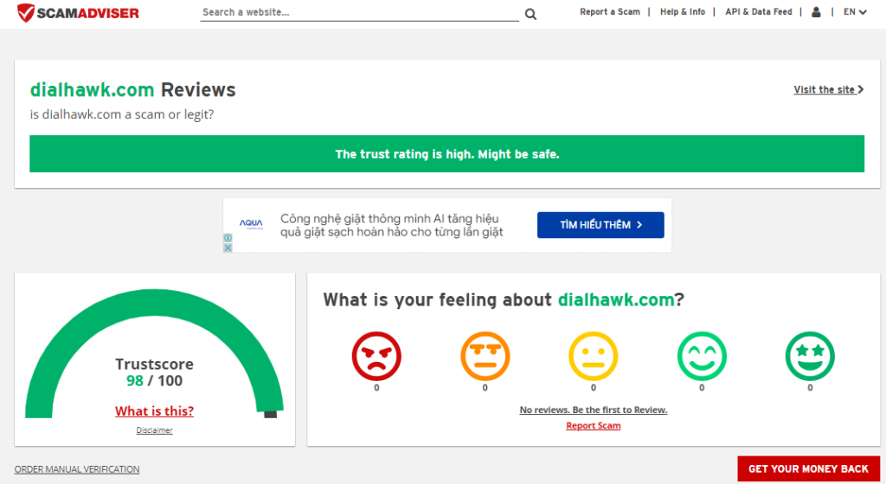
Task: Close the AQUA advertisement
Action: point(228,248)
